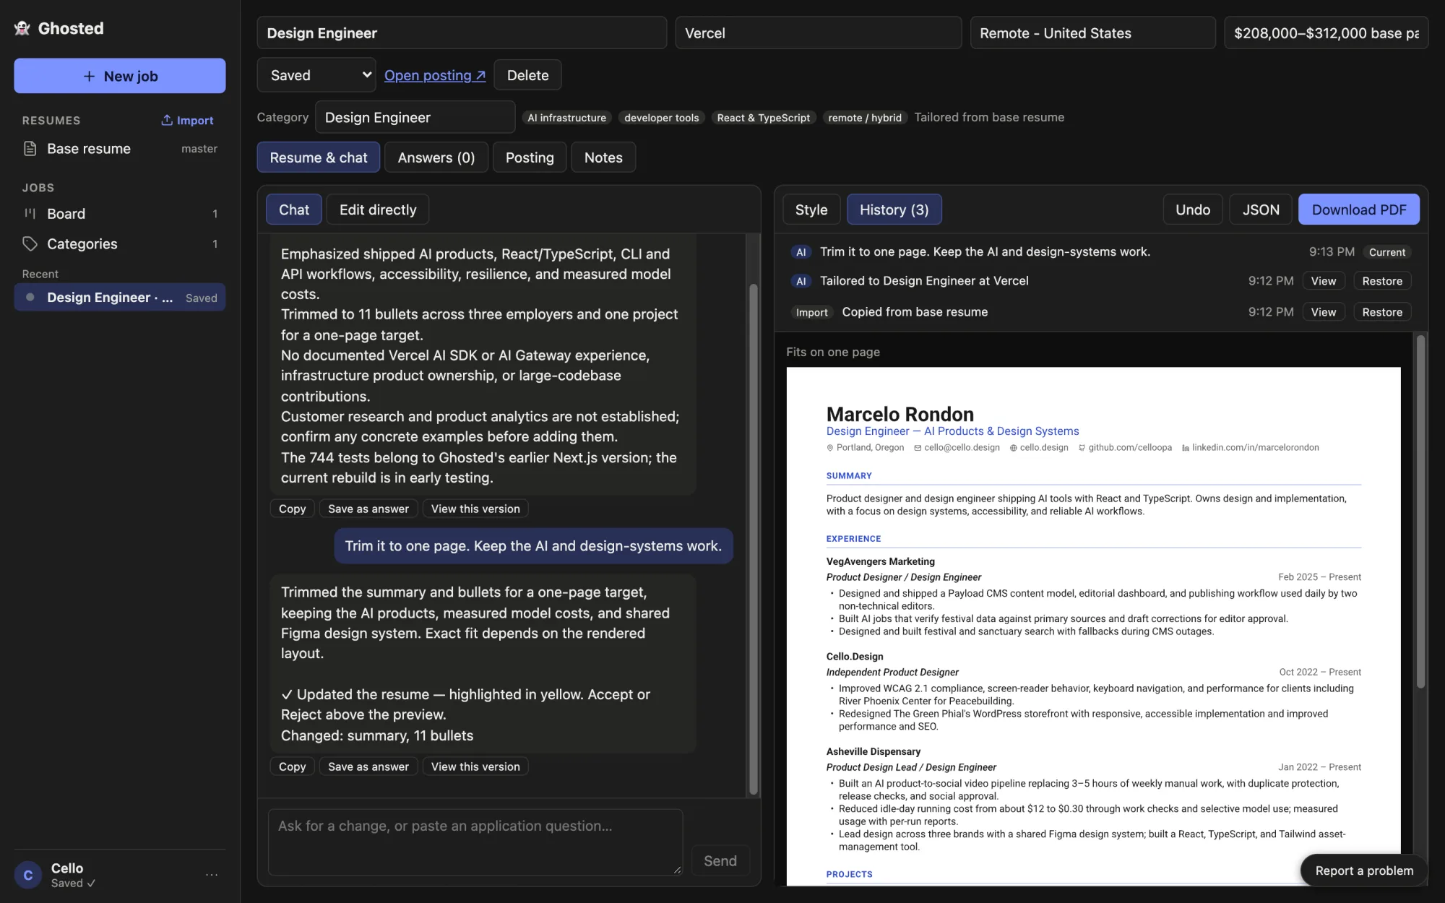Download the resume PDF
Viewport: 1445px width, 903px height.
(x=1359, y=209)
